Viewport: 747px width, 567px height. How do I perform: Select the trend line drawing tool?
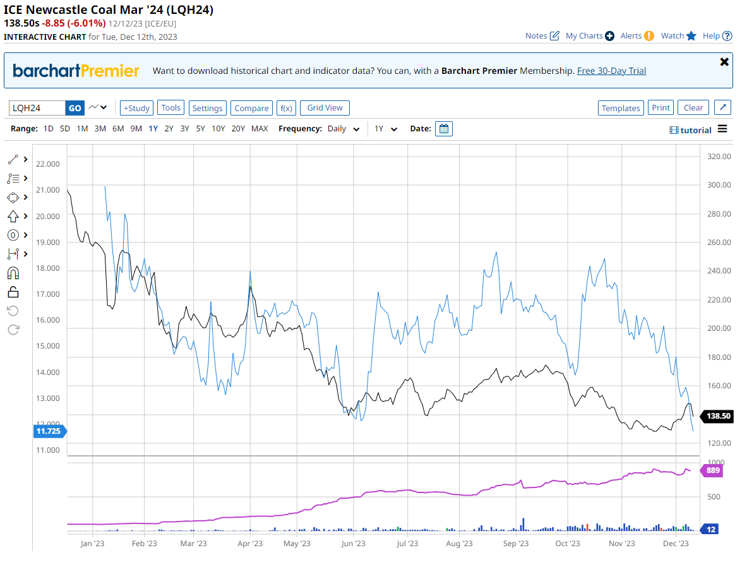[x=13, y=159]
